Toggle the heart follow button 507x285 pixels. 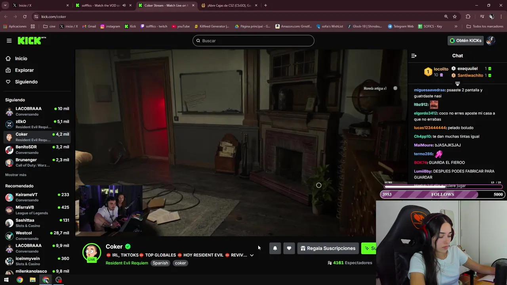pos(289,248)
